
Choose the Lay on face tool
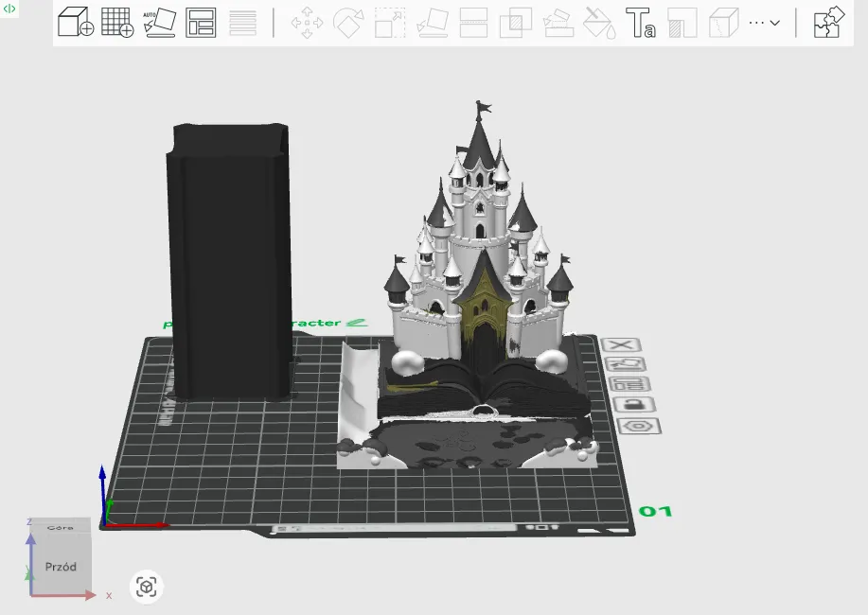[x=433, y=23]
